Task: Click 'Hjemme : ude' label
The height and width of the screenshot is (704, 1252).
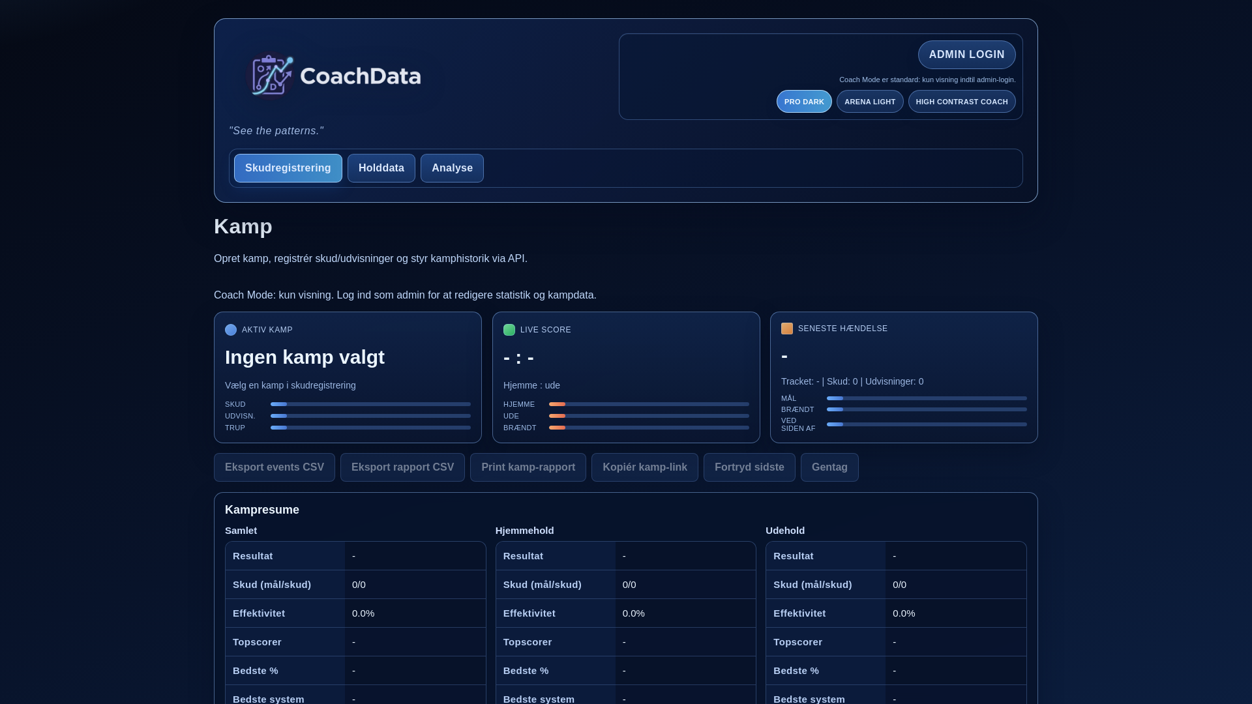Action: (531, 385)
